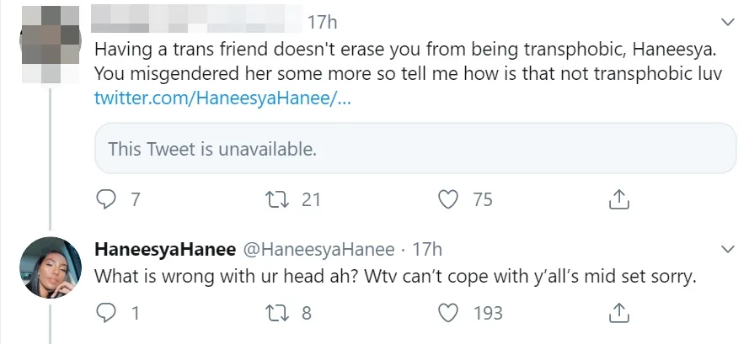Screen dimensions: 749x344
Task: Share the top tweet about Haneesya
Action: (618, 199)
